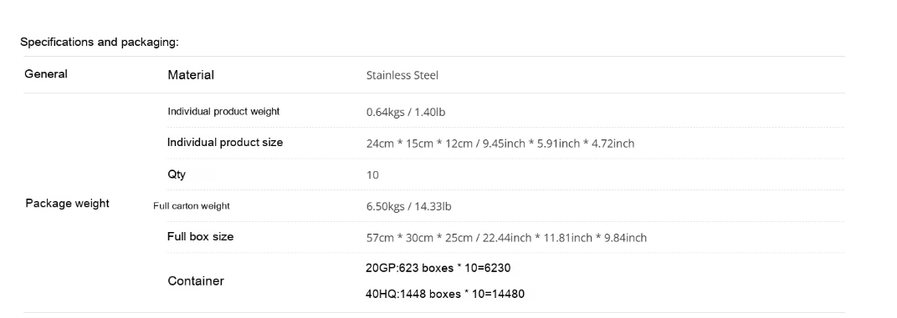Select the quantity value '10'
Screen dimensions: 897x318
pyautogui.click(x=372, y=175)
